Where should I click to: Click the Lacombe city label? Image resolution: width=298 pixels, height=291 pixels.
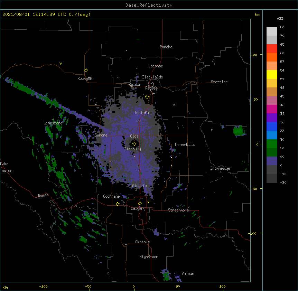click(156, 66)
